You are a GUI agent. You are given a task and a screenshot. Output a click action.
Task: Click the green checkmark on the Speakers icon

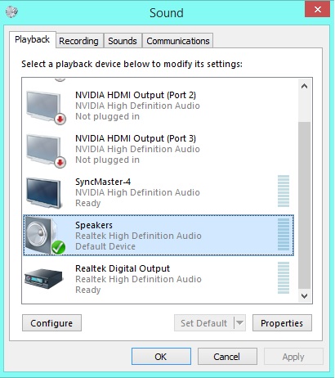[58, 248]
